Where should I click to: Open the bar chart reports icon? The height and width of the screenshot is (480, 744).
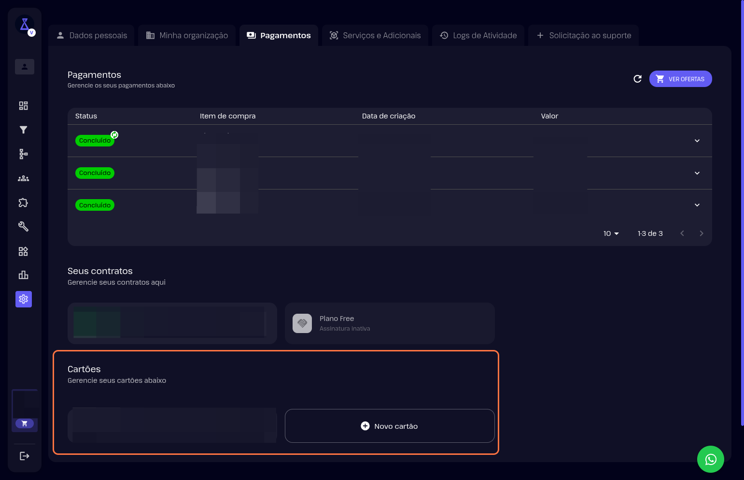pos(23,275)
